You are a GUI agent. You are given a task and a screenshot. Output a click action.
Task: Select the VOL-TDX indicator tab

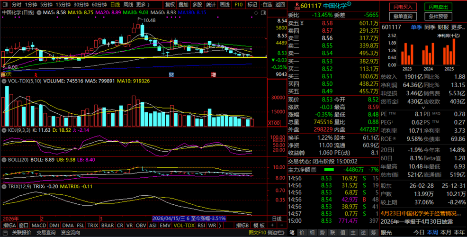[184, 225]
